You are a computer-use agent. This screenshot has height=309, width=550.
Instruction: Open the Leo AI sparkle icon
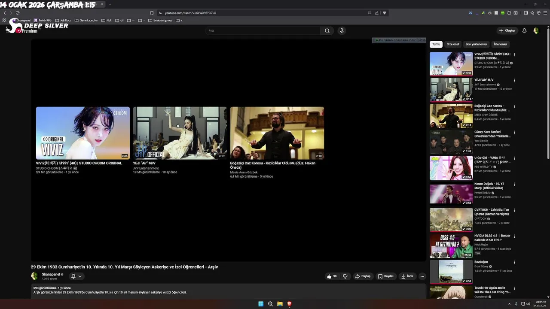tap(532, 13)
